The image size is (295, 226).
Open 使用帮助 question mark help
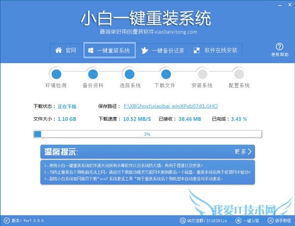[x=279, y=47]
